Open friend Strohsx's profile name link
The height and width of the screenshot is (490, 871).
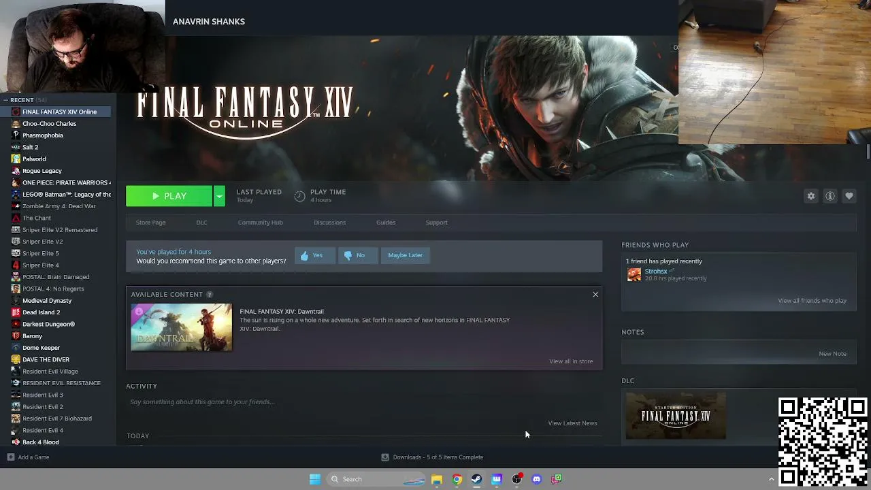(x=656, y=272)
